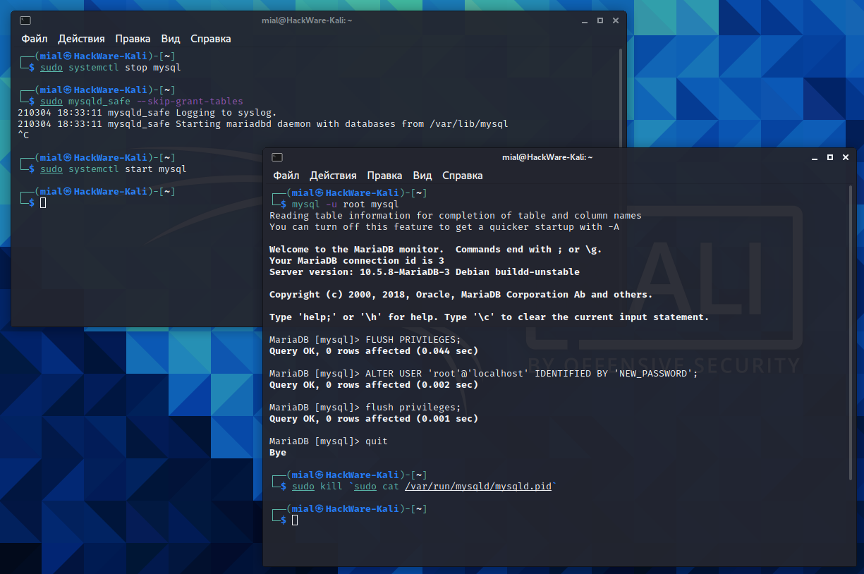Click '/var/run/mysqld/mysqld.pid' path text
This screenshot has height=574, width=864.
[x=478, y=487]
